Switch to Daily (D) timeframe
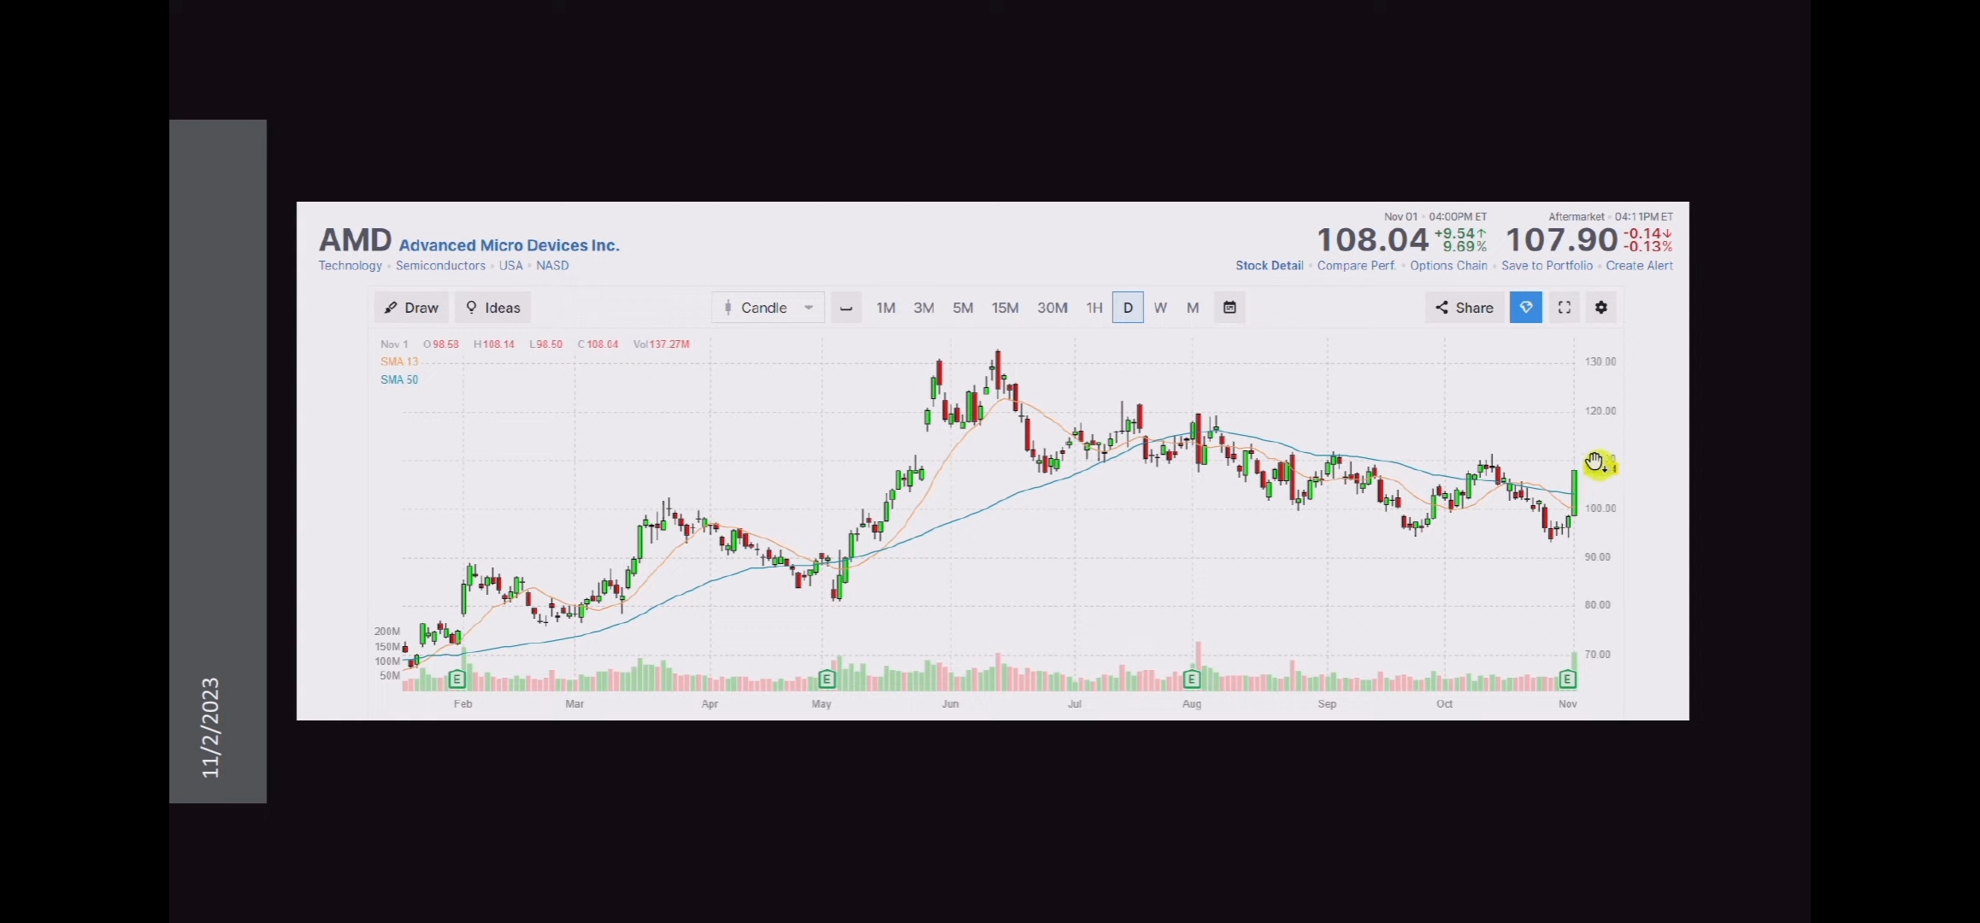 click(x=1128, y=308)
